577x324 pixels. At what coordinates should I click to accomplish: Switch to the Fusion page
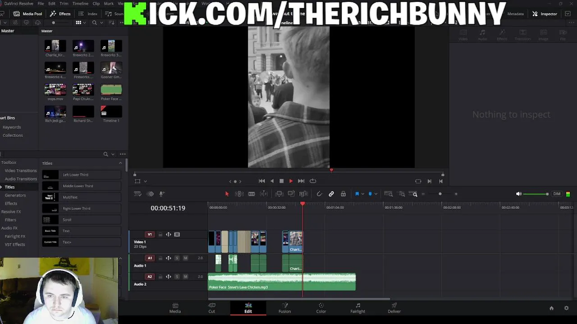(284, 308)
